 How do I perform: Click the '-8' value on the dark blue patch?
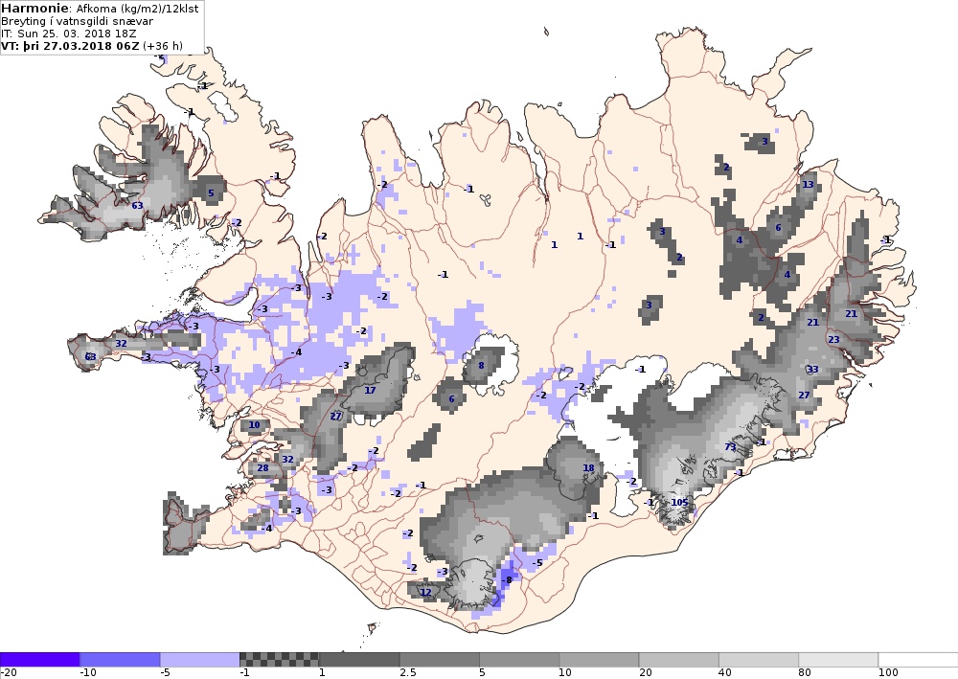507,580
